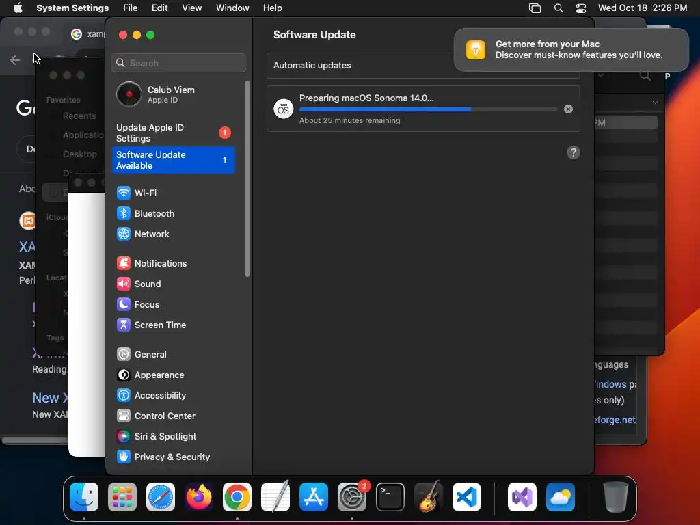Click the search icon in background window
The image size is (700, 525).
(x=645, y=76)
